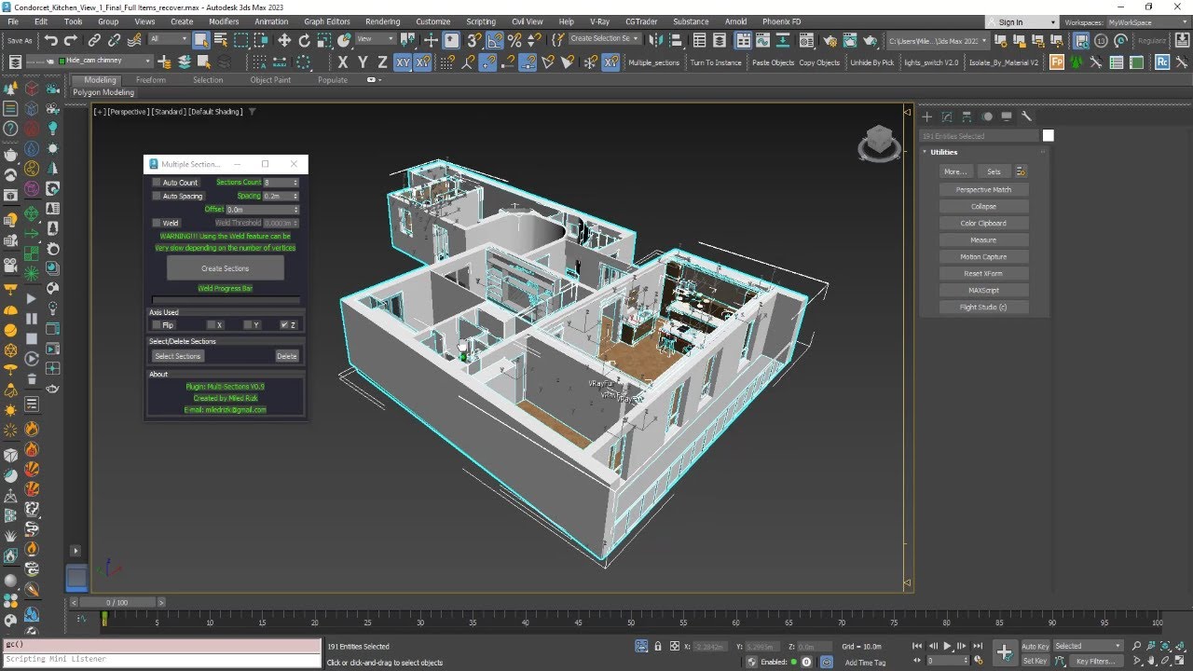The height and width of the screenshot is (671, 1193).
Task: Enable the Auto Count checkbox
Action: click(157, 183)
